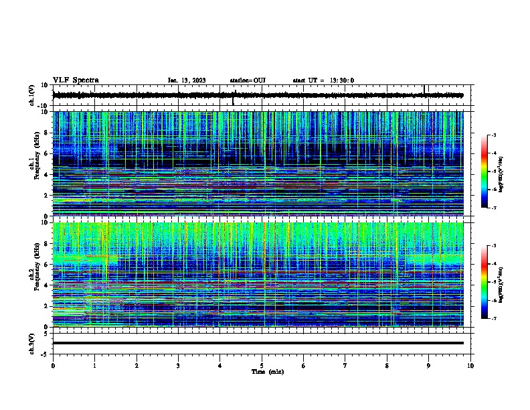530x410 pixels.
Task: Click the log(PSD) label beside ch.2 color bar
Action: coord(501,285)
